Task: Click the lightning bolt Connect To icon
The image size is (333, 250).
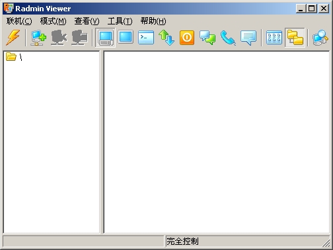Action: pos(13,37)
